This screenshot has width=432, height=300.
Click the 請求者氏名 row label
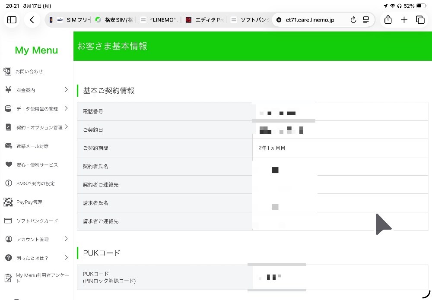pyautogui.click(x=95, y=203)
